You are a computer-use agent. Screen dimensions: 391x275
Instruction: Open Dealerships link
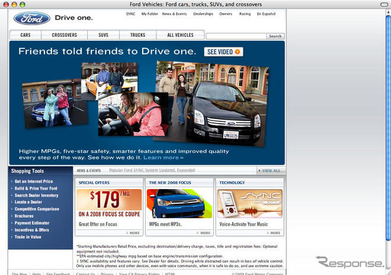coord(203,14)
